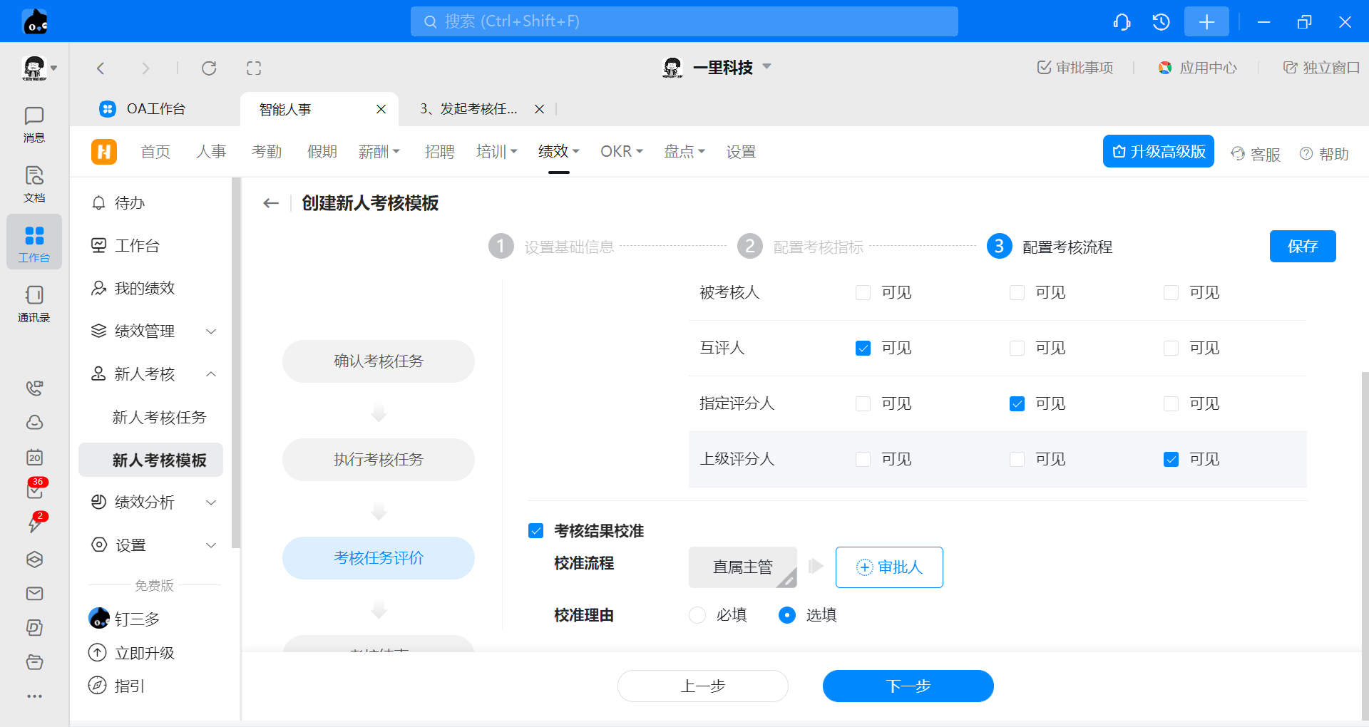Open the 考勤 menu item
The image size is (1369, 727).
(267, 152)
